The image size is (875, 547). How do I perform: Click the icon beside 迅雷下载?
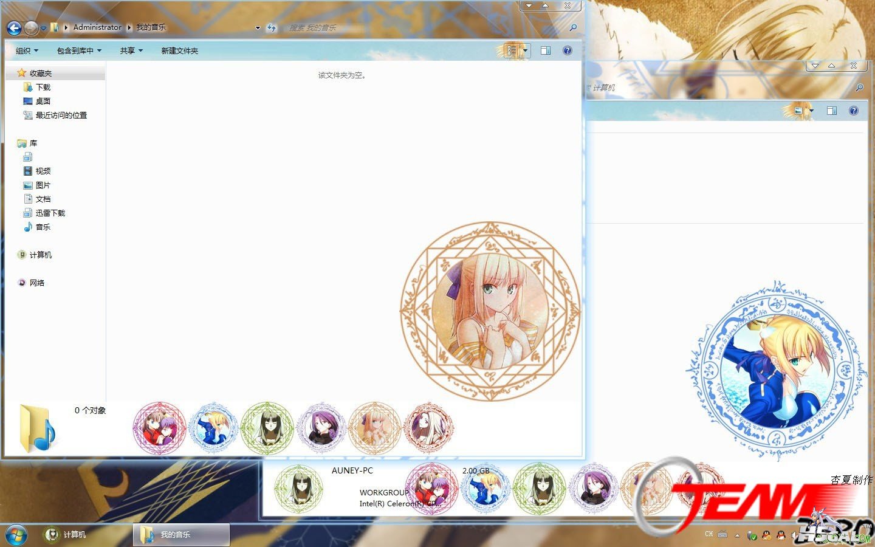click(27, 213)
